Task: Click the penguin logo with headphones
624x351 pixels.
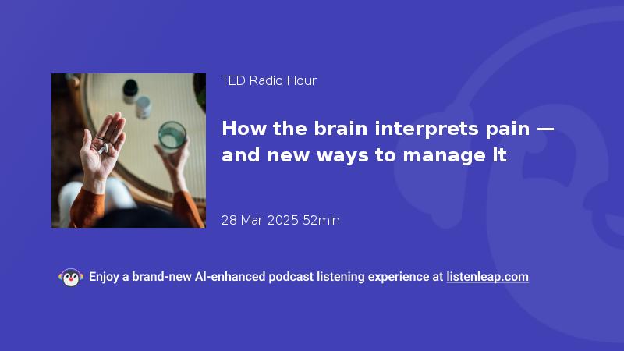Action: tap(71, 278)
